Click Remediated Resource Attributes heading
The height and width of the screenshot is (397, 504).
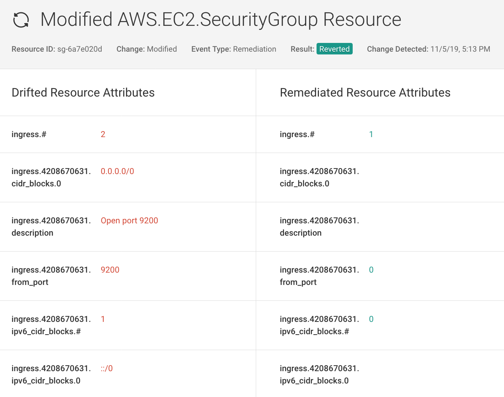(365, 93)
